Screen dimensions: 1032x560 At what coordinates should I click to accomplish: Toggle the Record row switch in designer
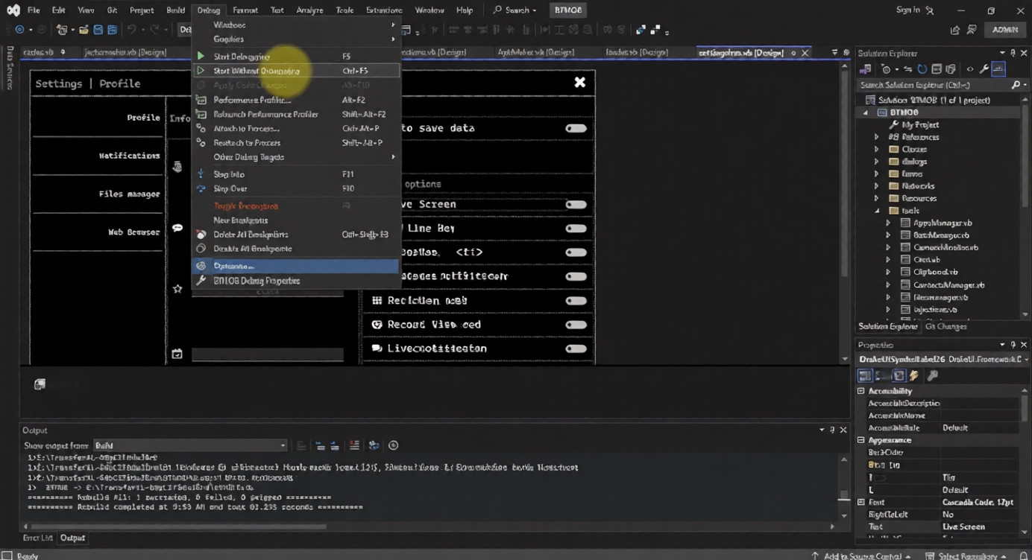(576, 325)
